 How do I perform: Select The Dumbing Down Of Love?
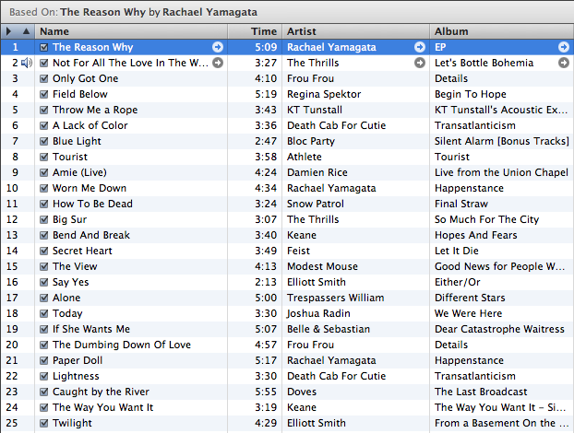pos(122,345)
